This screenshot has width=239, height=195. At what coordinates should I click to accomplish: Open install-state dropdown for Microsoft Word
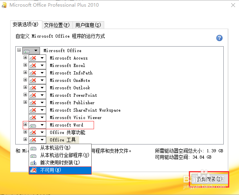[37, 125]
